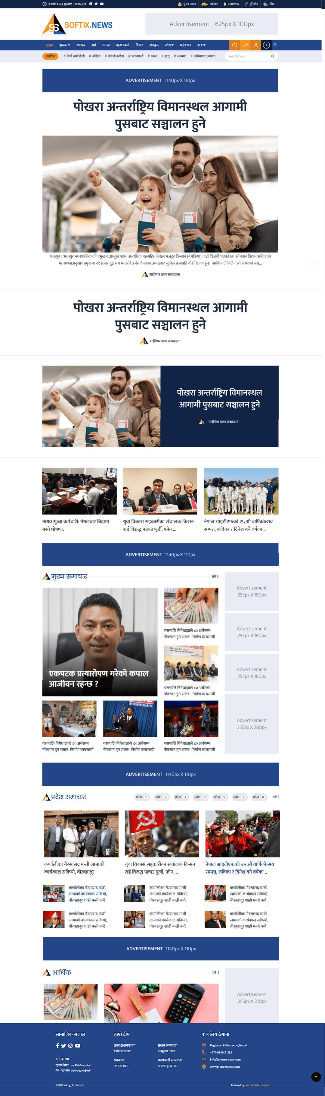Open the trending arrow icon in the navbar

tap(245, 45)
